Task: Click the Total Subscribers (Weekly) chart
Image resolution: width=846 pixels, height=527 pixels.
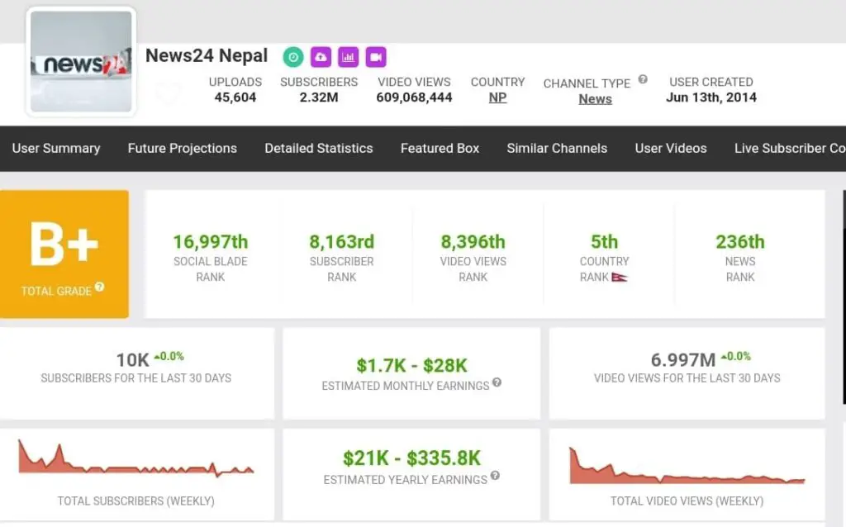Action: (136, 459)
